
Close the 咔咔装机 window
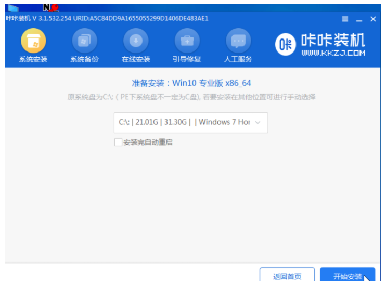pyautogui.click(x=373, y=19)
